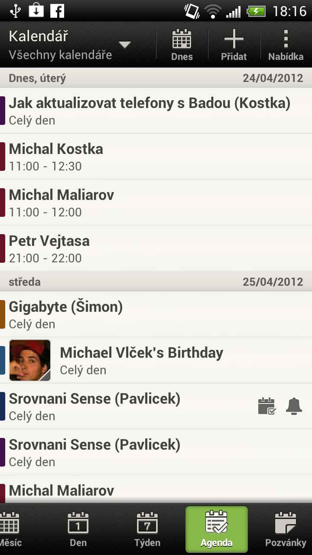Tap the meeting invitation icon beside Srovnani Sense
Image resolution: width=312 pixels, height=555 pixels.
coord(266,406)
